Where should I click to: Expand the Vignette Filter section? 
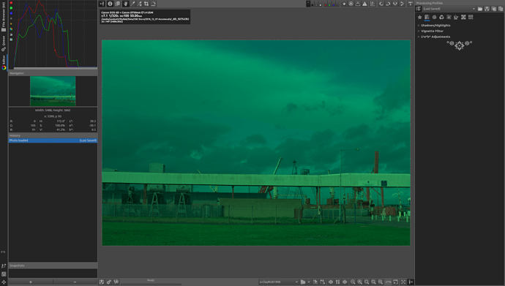[x=432, y=31]
